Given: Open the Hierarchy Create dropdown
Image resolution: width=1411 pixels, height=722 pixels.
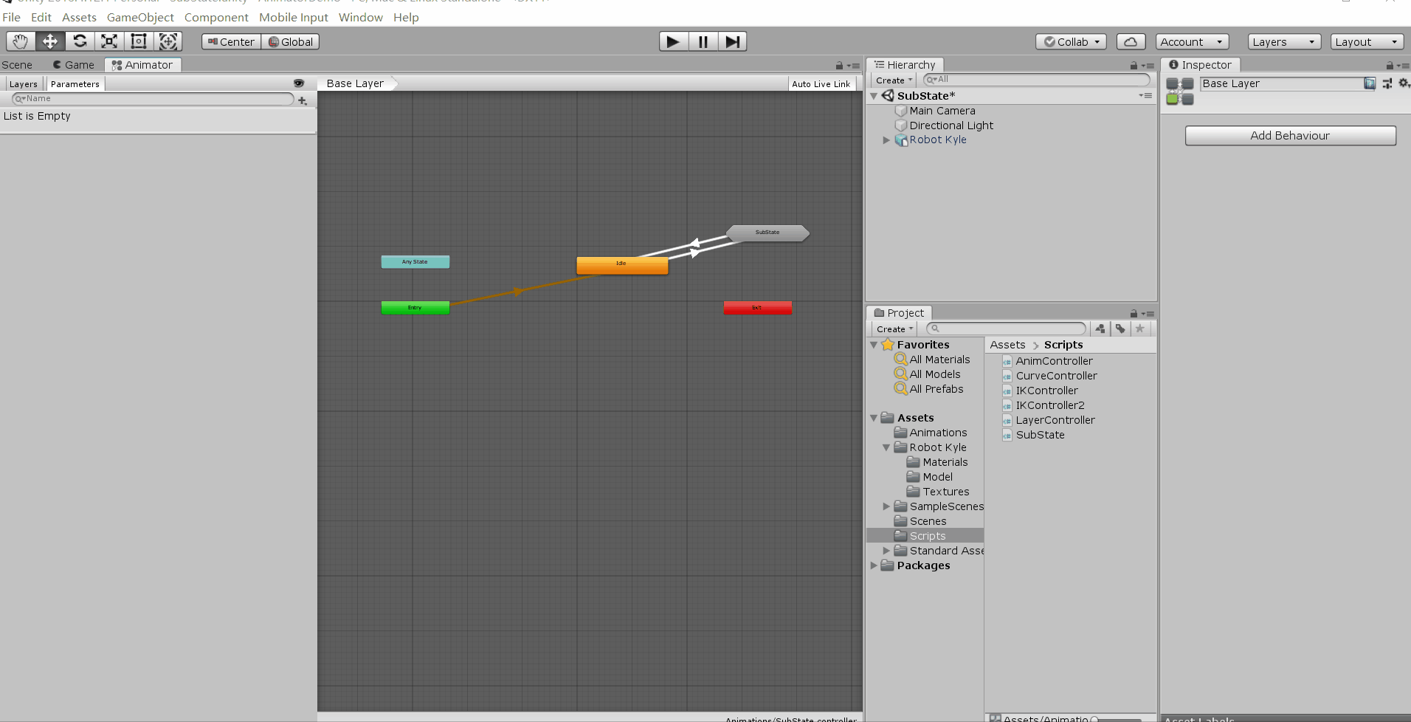Looking at the screenshot, I should pos(894,80).
